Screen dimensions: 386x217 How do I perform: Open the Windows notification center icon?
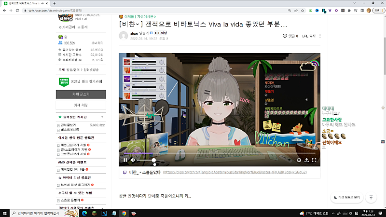[x=380, y=213]
